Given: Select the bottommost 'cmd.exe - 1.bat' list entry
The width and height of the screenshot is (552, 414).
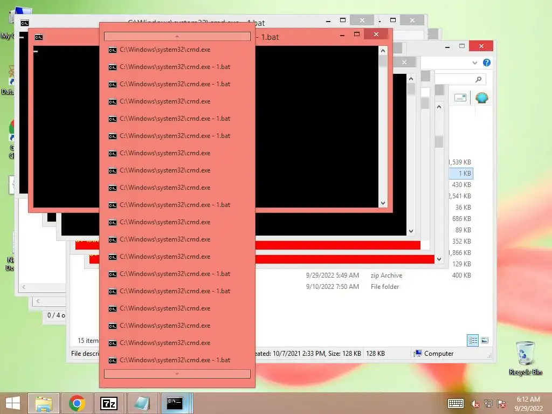Looking at the screenshot, I should (x=177, y=360).
